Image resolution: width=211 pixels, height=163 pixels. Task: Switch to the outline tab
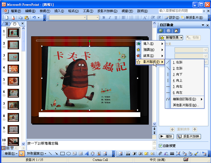[6, 24]
